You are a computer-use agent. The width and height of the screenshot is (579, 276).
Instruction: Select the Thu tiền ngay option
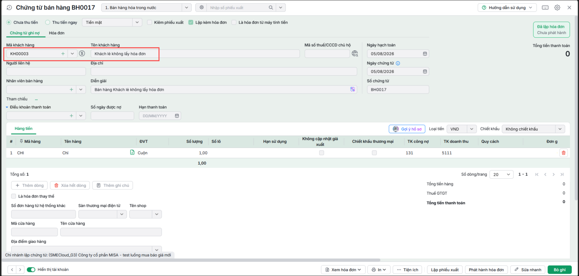(x=47, y=22)
